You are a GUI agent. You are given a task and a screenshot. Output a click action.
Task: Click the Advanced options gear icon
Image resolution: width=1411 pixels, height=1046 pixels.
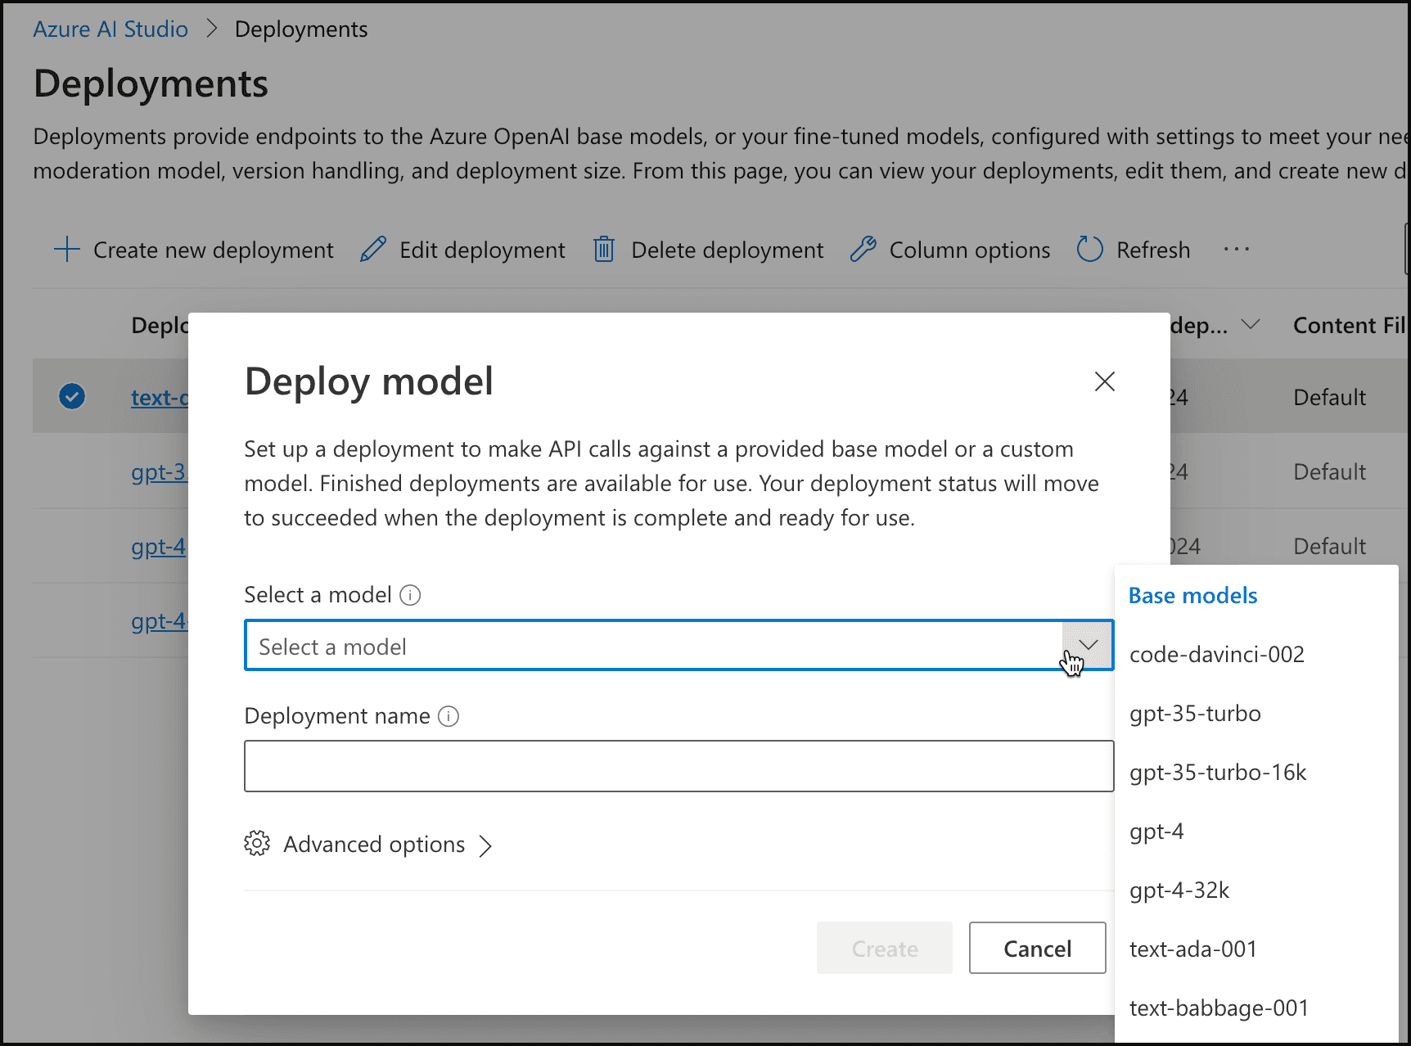coord(257,844)
